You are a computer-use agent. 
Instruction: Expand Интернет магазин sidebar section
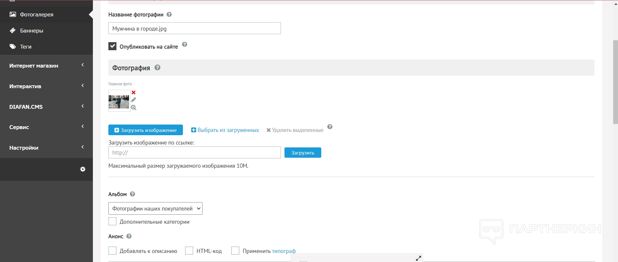coord(46,66)
